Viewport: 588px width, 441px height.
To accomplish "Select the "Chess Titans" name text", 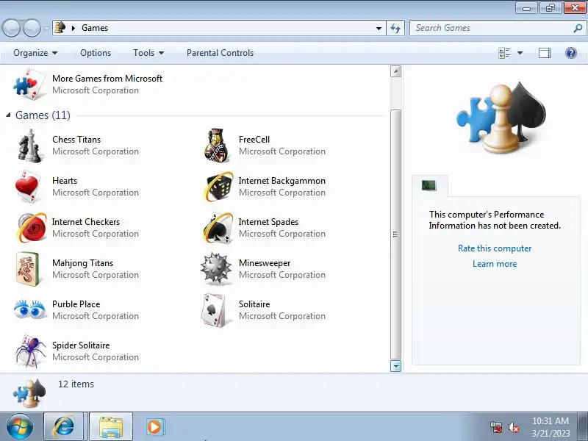I will 76,140.
